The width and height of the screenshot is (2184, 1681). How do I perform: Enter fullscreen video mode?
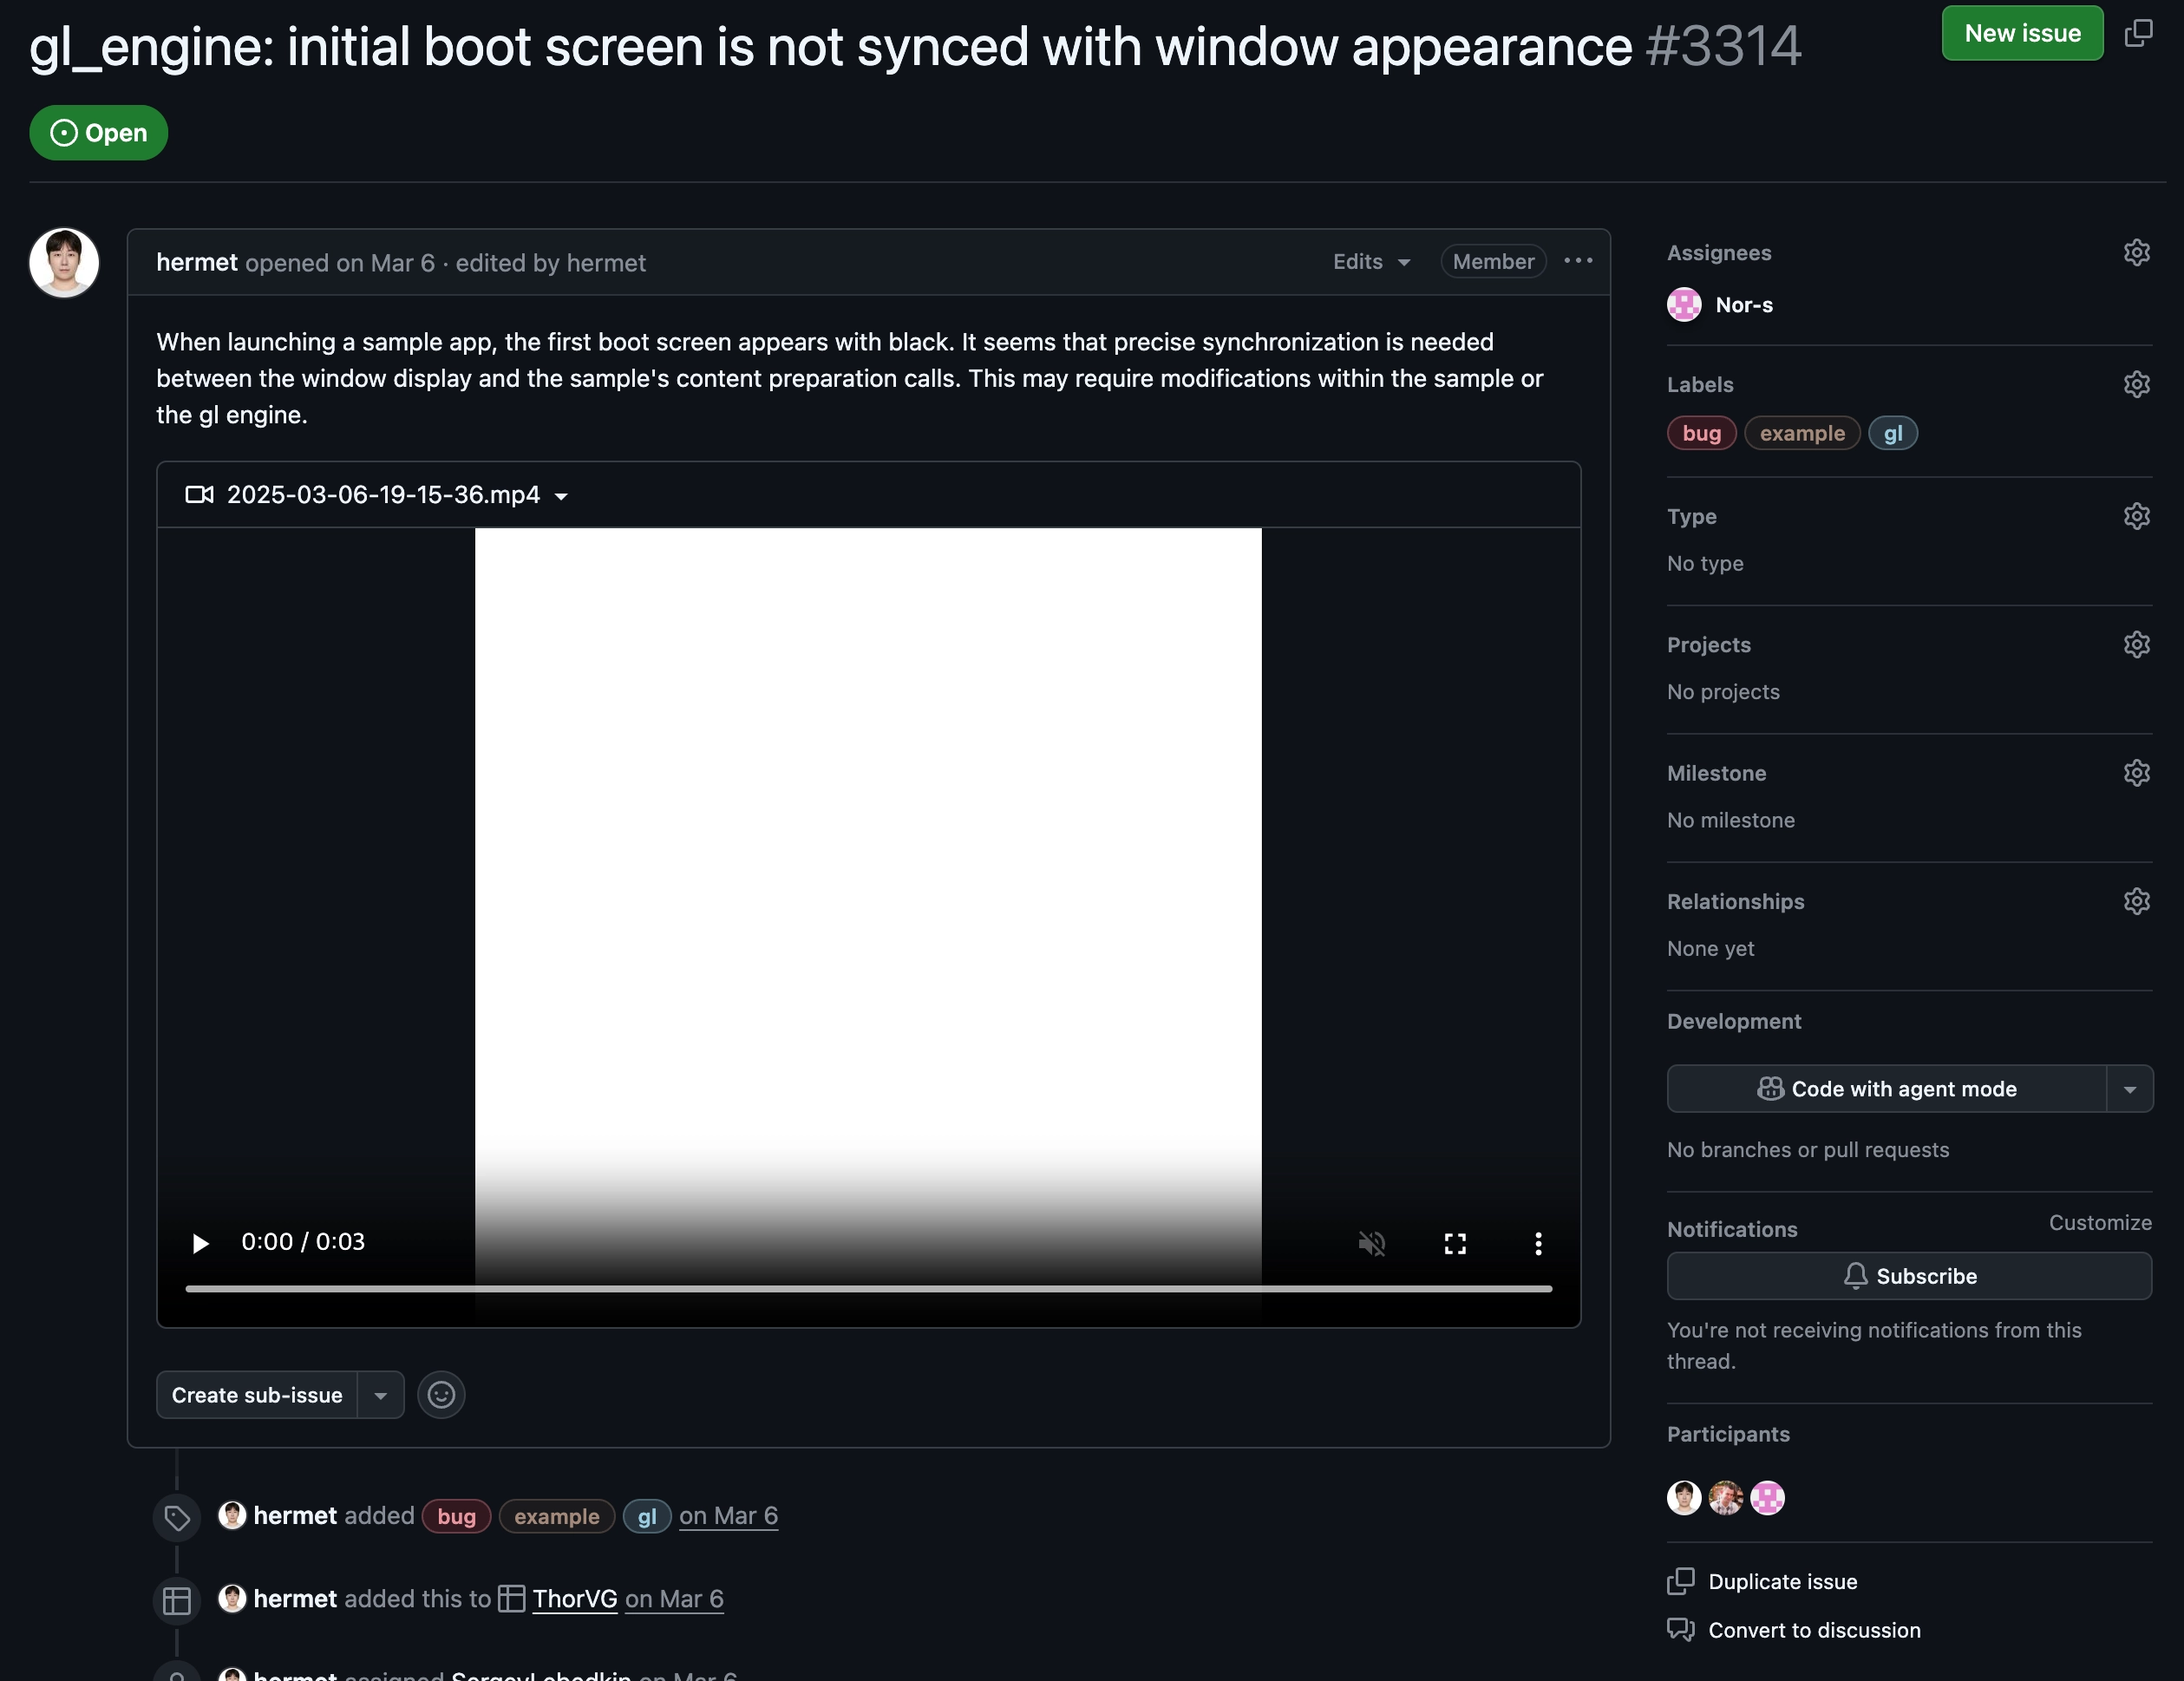tap(1455, 1243)
